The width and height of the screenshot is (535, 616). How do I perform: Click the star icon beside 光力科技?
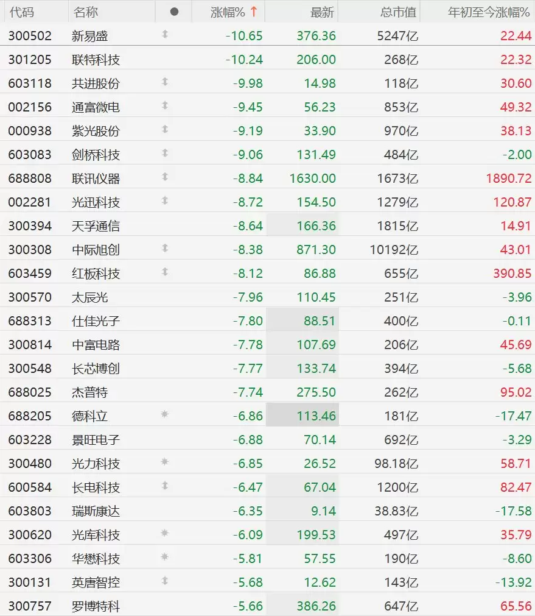(x=165, y=462)
